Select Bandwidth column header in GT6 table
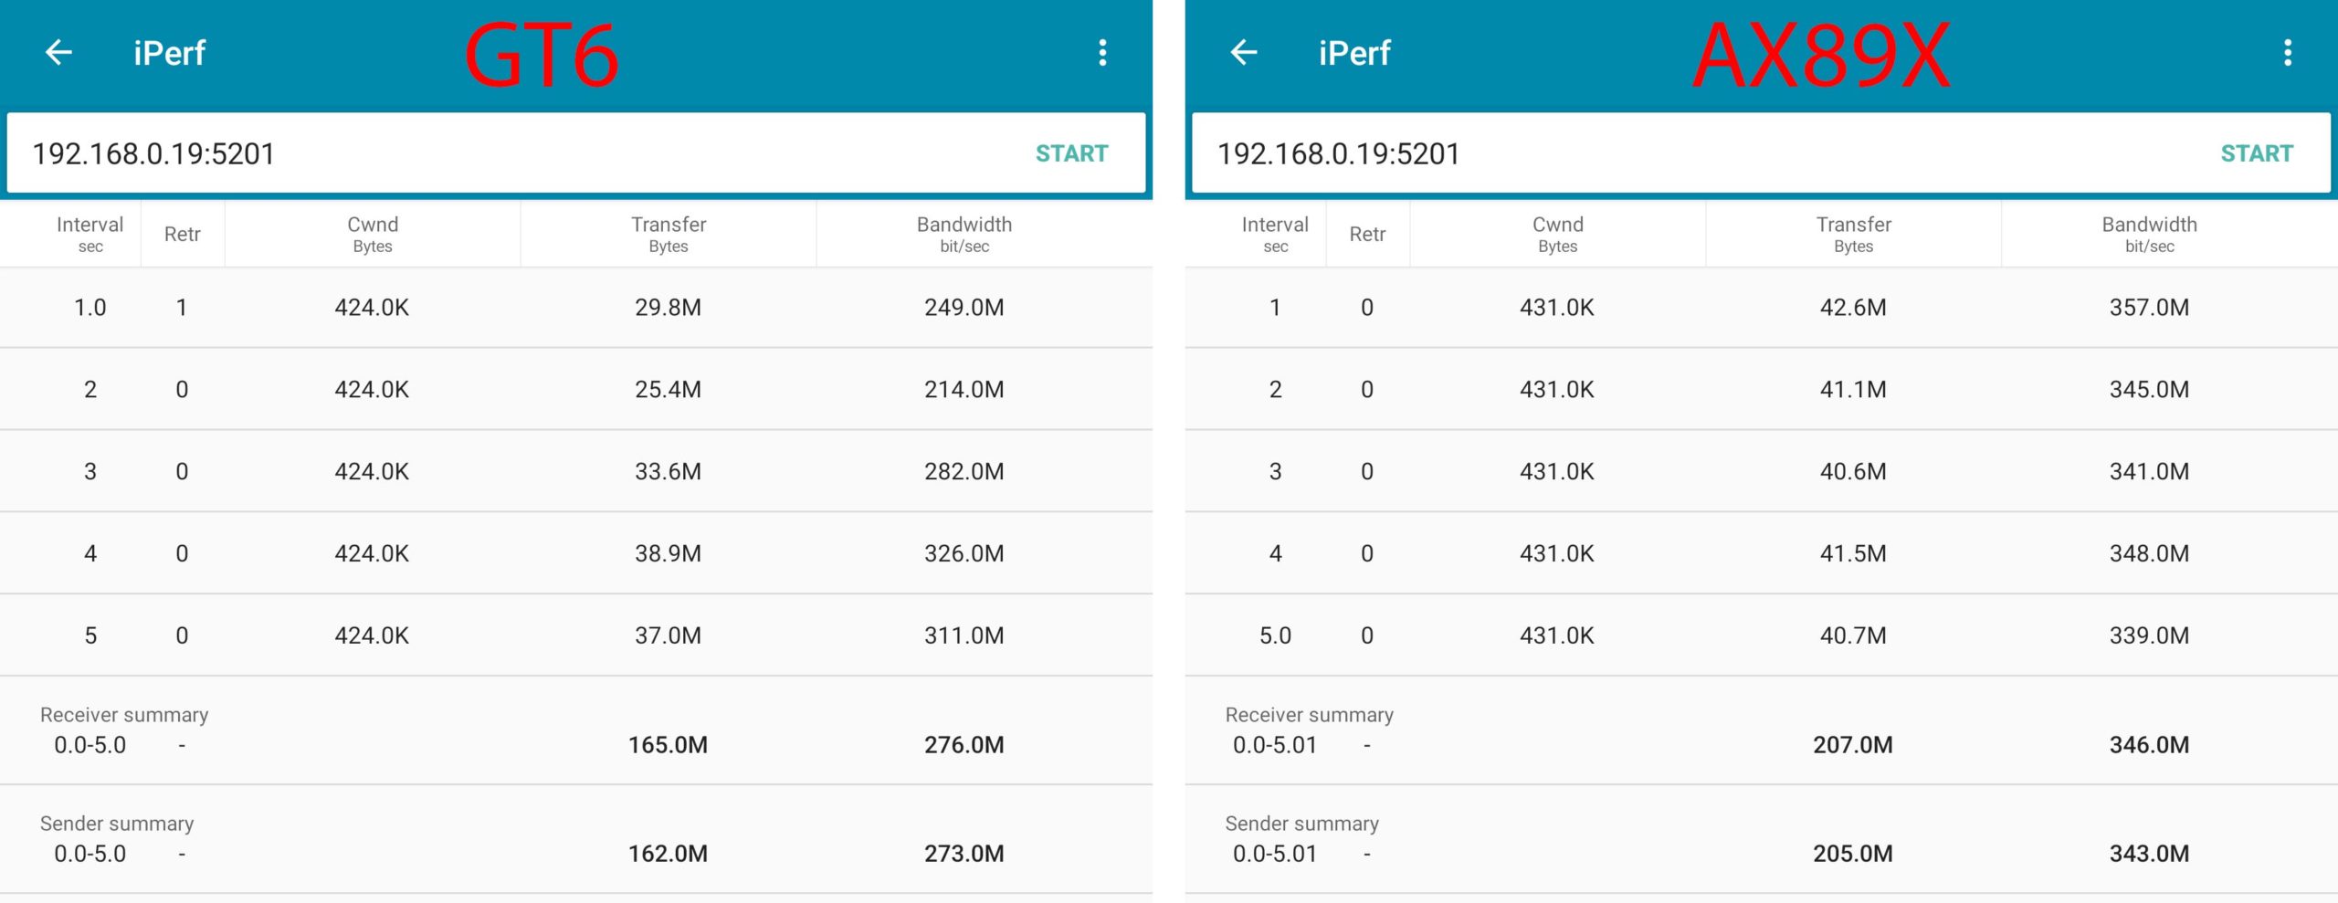Image resolution: width=2338 pixels, height=903 pixels. [964, 234]
